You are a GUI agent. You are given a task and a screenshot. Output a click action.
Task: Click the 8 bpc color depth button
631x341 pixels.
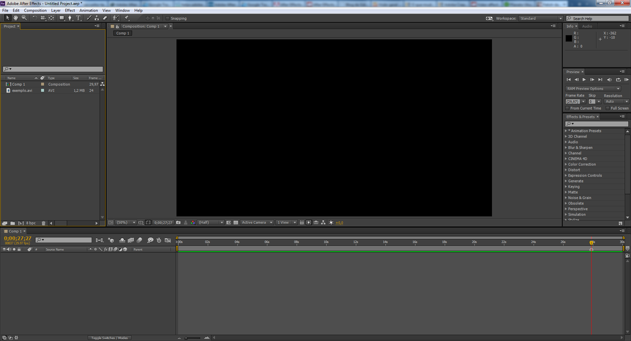coord(31,223)
